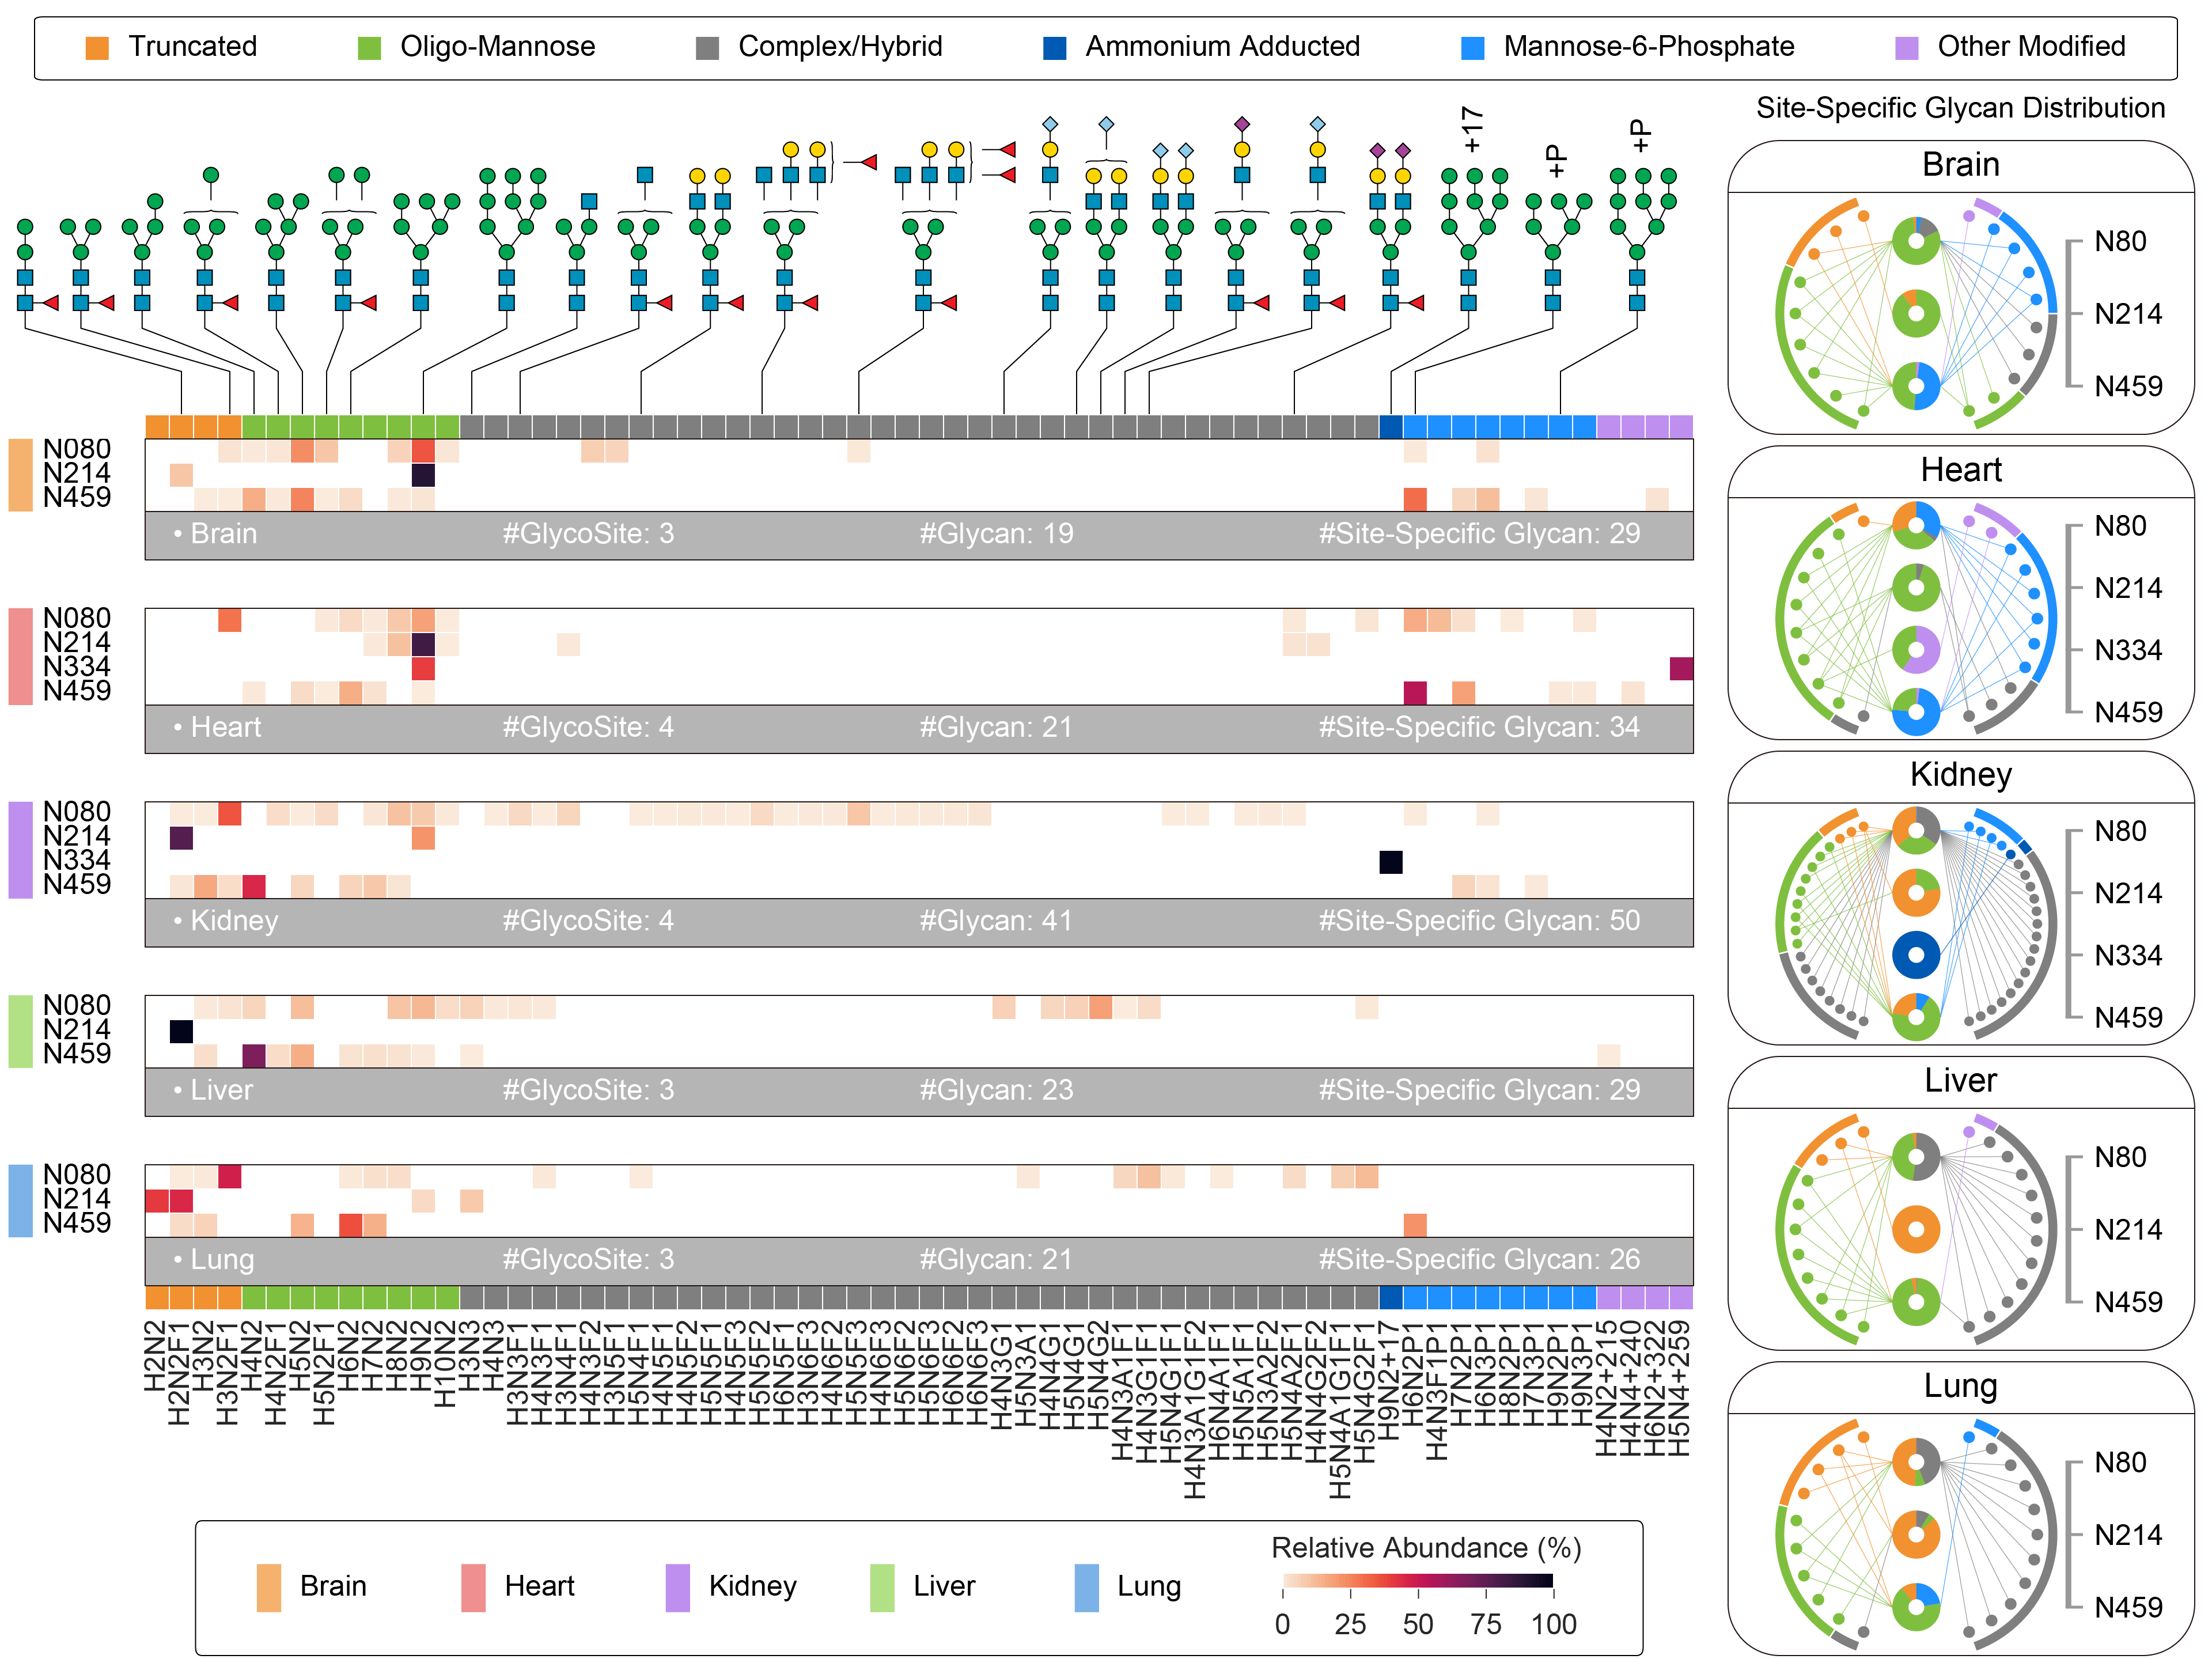Click the orange Truncated legend swatch

97,47
